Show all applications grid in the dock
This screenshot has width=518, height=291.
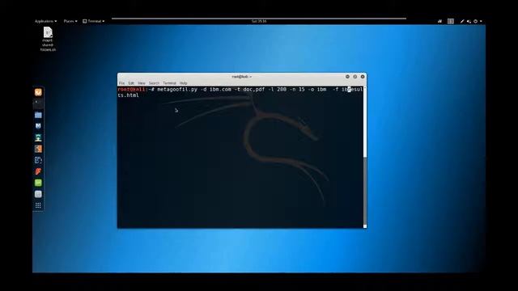click(x=38, y=205)
